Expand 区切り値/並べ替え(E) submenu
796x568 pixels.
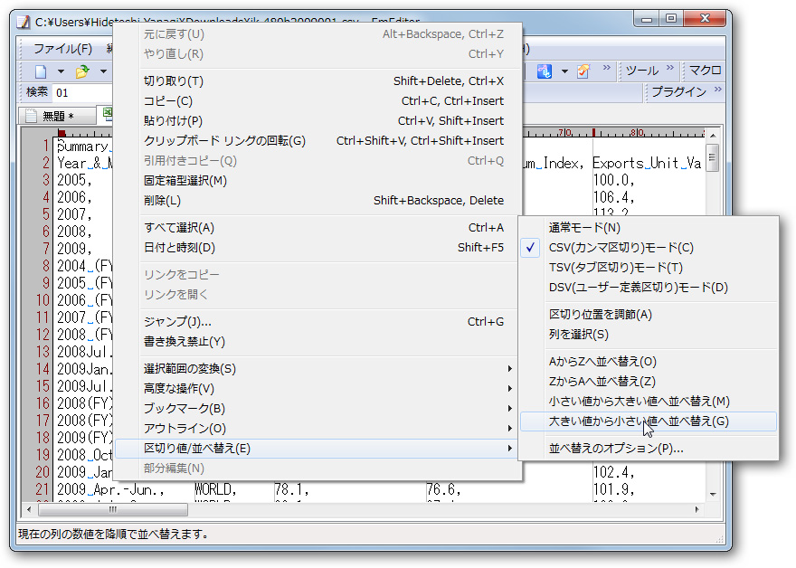[317, 449]
